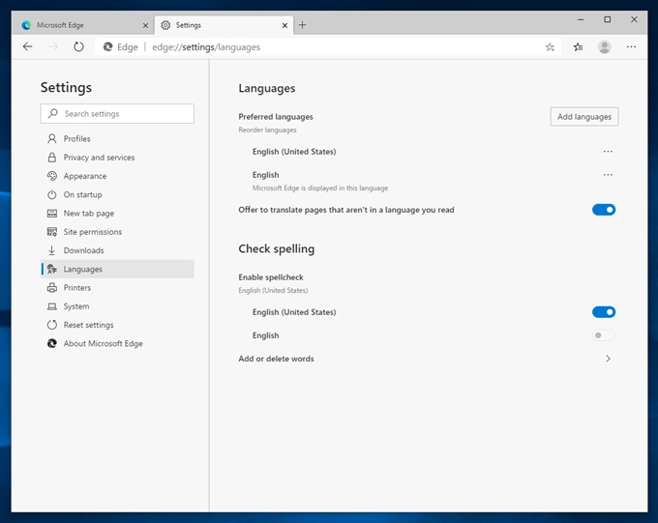The height and width of the screenshot is (523, 658).
Task: Click 'Microsoft Edge is displayed in this language'
Action: pyautogui.click(x=320, y=188)
